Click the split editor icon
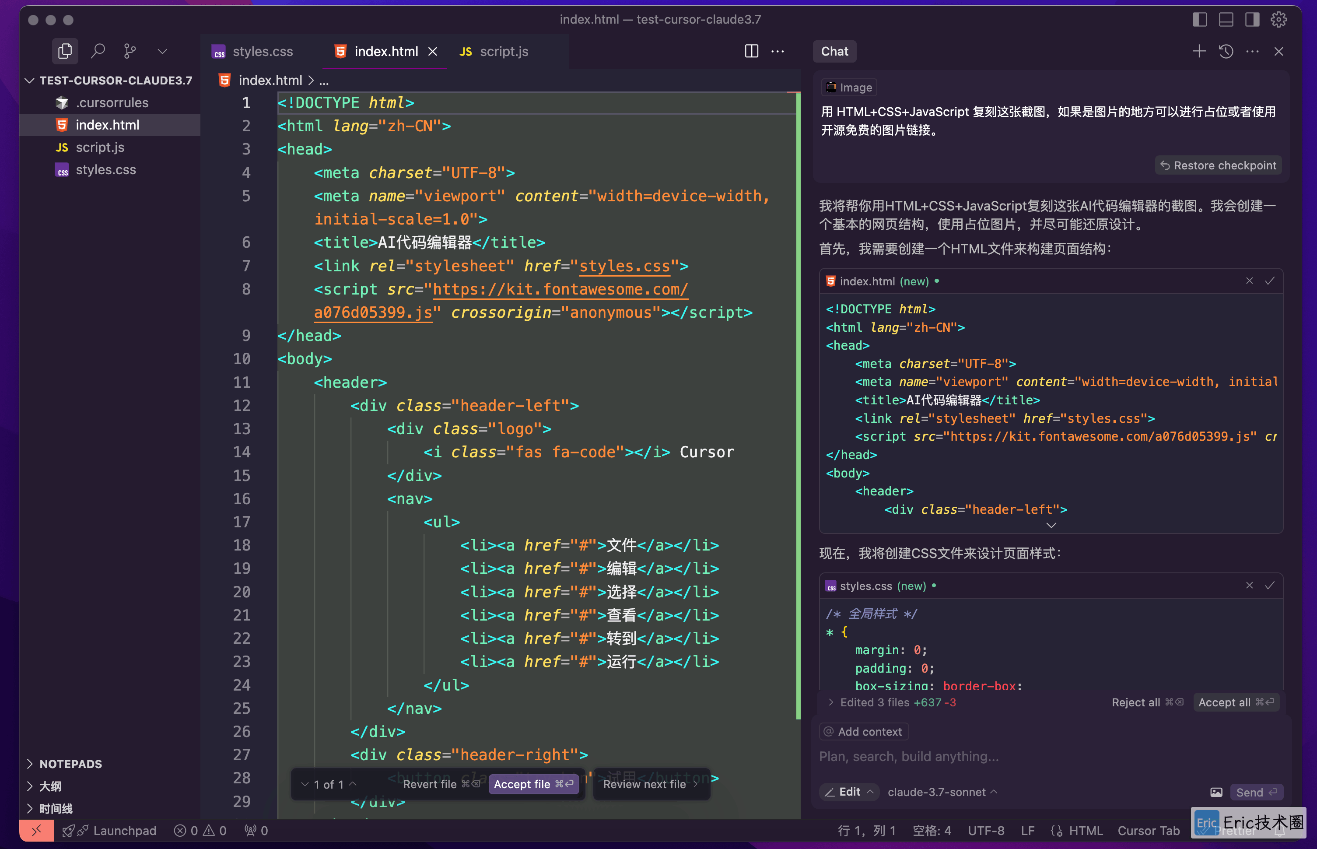This screenshot has height=849, width=1317. [x=752, y=51]
